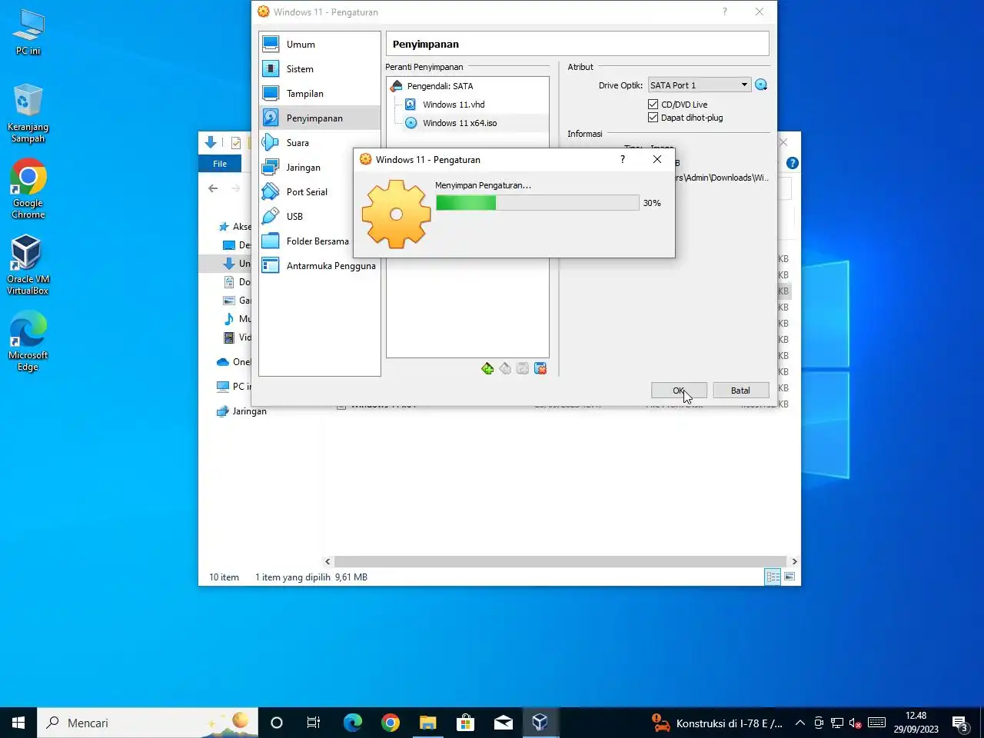This screenshot has width=984, height=738.
Task: Open the OneDrive cloud item in Explorer
Action: [233, 362]
